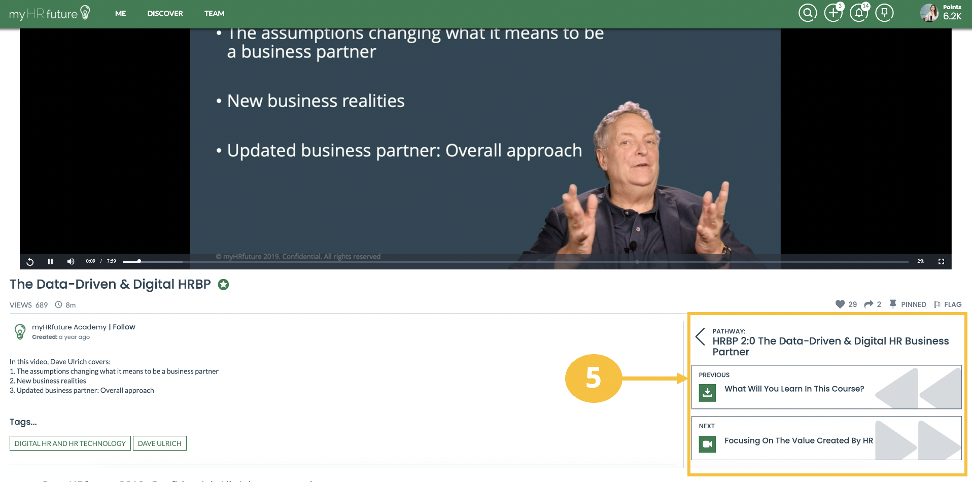Pause the video playback

pos(50,261)
